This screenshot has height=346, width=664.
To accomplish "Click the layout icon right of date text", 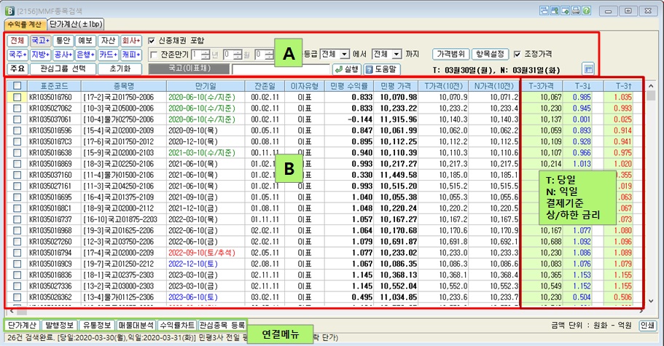I will pos(589,68).
